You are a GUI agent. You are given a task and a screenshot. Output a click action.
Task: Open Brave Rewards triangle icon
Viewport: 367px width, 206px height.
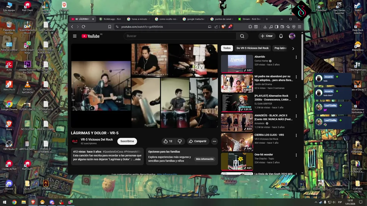pyautogui.click(x=230, y=27)
